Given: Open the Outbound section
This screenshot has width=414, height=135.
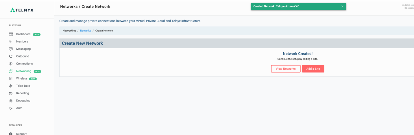Looking at the screenshot, I should click(x=23, y=56).
